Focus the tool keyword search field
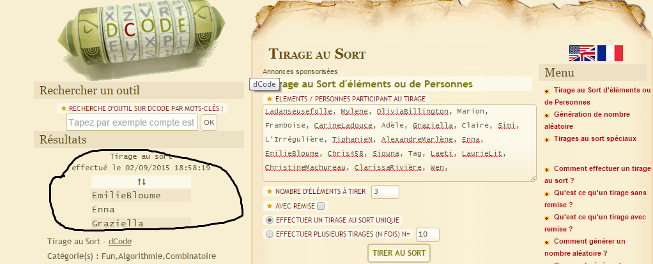The width and height of the screenshot is (653, 264). click(132, 122)
